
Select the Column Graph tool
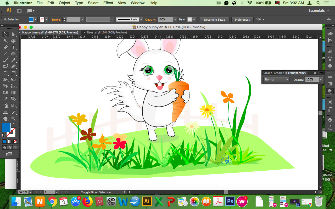coord(13,106)
